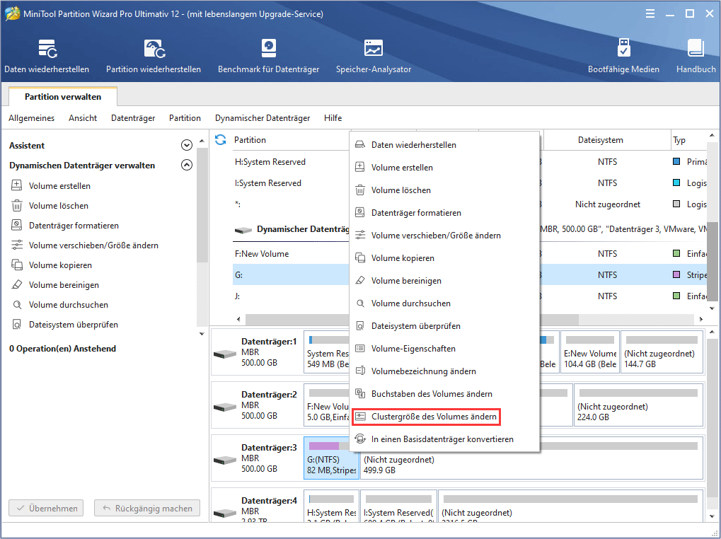721x539 pixels.
Task: Click Volume kopieren icon in sidebar
Action: (x=16, y=265)
